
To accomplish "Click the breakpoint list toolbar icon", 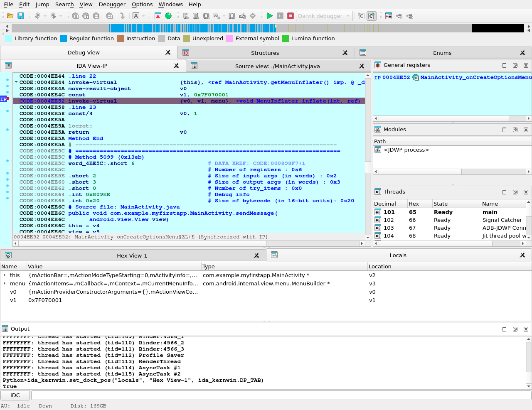I will coord(389,16).
